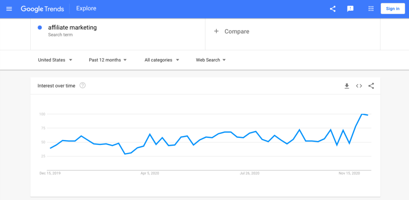The height and width of the screenshot is (200, 409).
Task: Download the Interest over time chart
Action: tap(347, 86)
